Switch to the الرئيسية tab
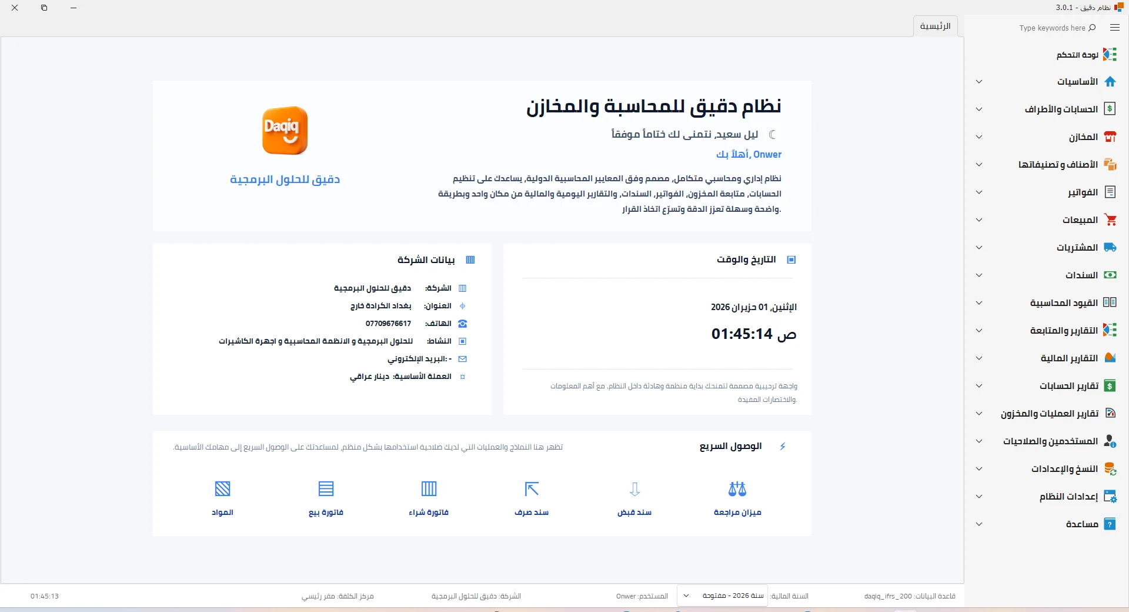1129x612 pixels. tap(935, 26)
